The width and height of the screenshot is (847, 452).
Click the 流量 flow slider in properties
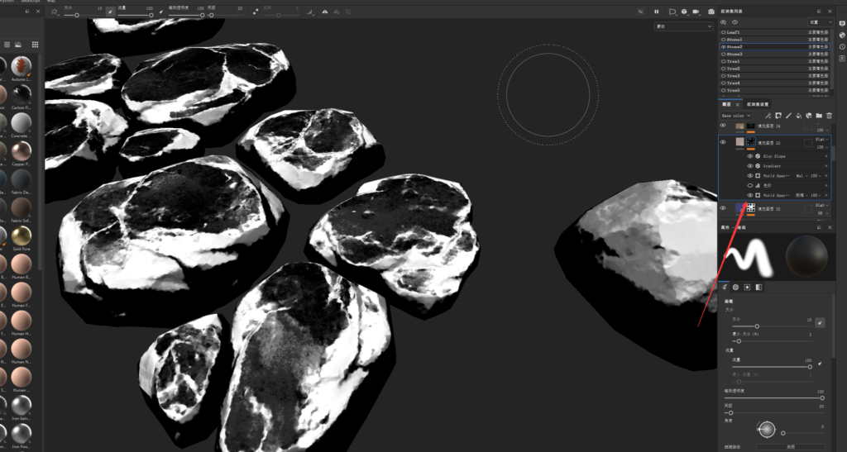(773, 367)
